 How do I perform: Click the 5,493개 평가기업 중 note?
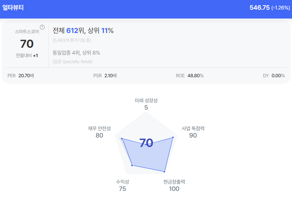[72, 40]
